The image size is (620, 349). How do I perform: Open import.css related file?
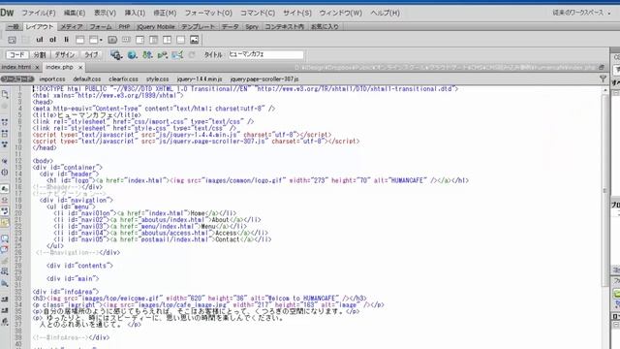pyautogui.click(x=52, y=79)
